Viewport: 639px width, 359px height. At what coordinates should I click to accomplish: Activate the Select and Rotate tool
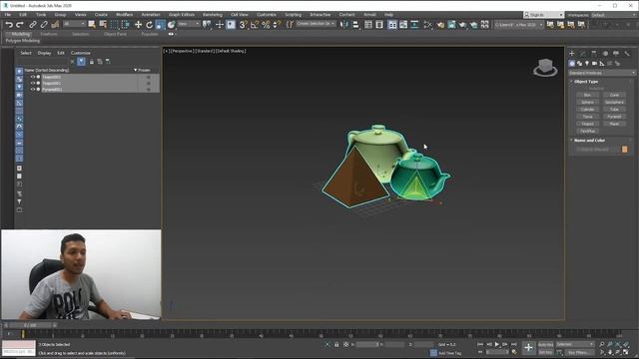pos(149,25)
